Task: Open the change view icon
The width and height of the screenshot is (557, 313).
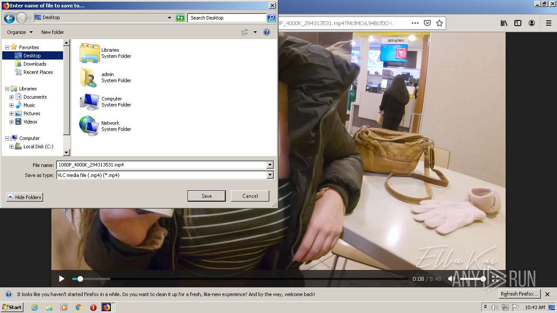Action: [x=245, y=32]
